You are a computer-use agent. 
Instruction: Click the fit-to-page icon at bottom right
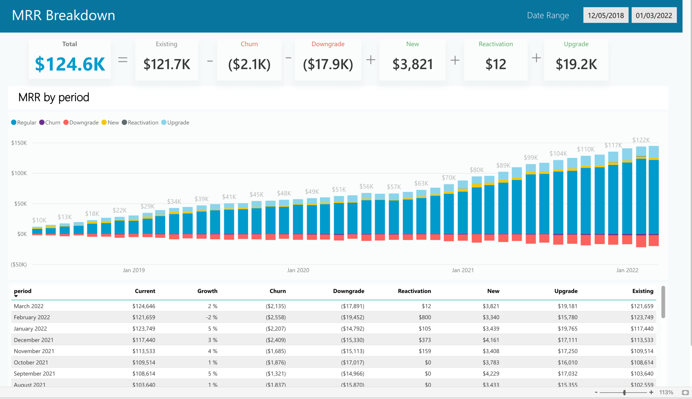pos(685,392)
